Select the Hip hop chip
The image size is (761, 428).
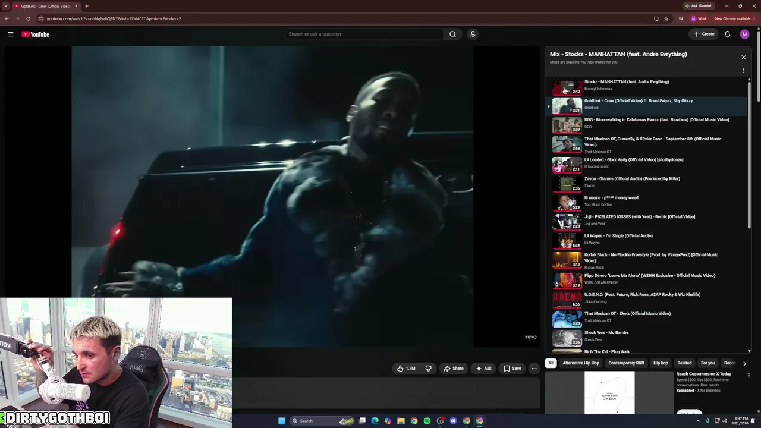[x=661, y=363]
